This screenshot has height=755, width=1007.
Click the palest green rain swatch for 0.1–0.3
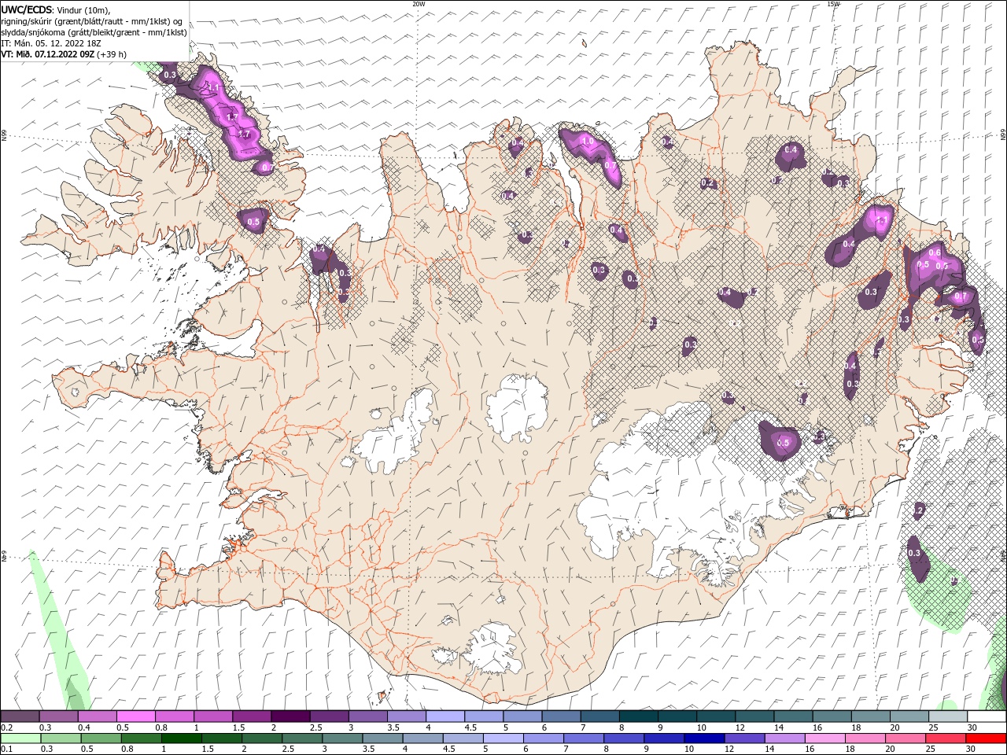(x=20, y=738)
